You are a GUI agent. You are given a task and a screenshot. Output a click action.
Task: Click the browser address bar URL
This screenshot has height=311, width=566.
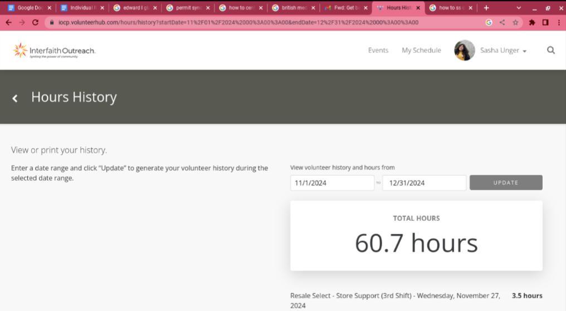(238, 22)
